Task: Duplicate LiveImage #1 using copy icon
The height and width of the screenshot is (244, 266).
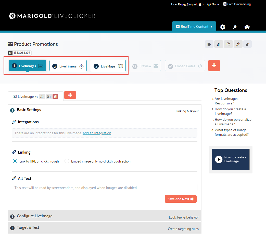Action: (49, 97)
